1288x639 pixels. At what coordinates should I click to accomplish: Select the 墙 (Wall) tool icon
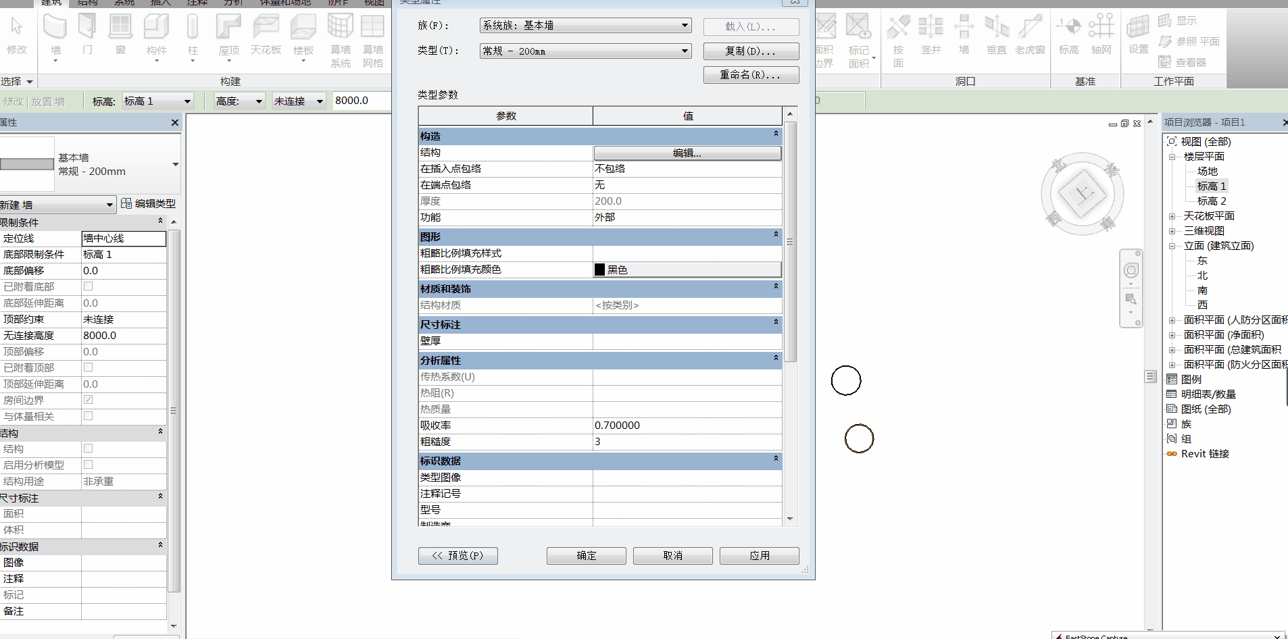click(x=55, y=27)
